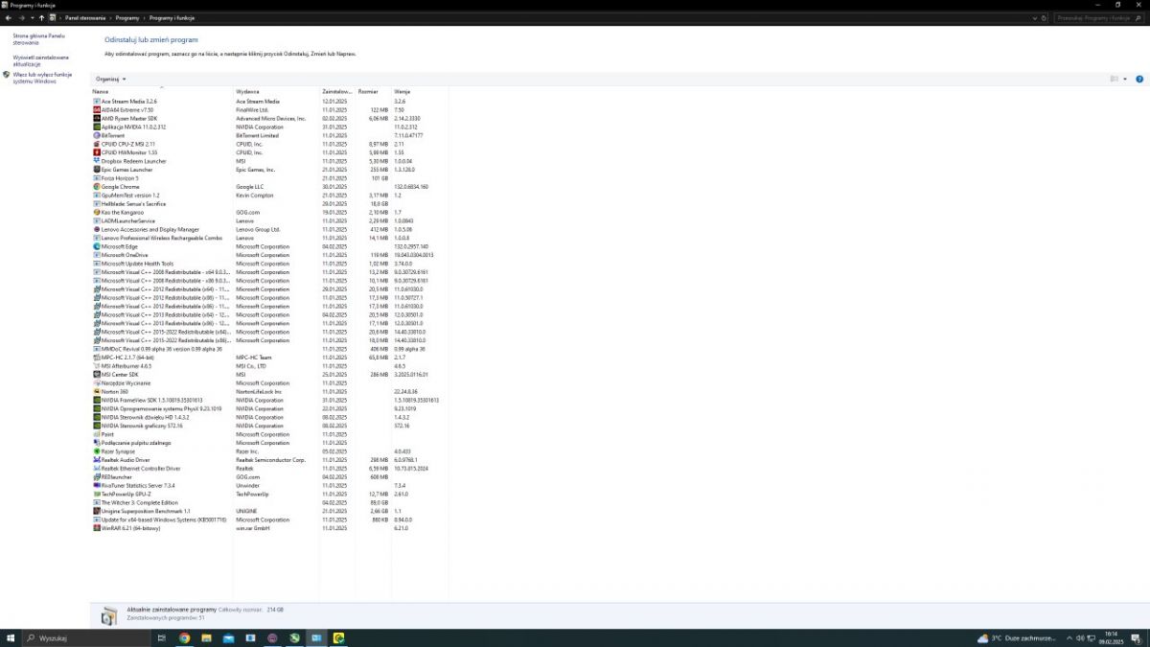Image resolution: width=1150 pixels, height=647 pixels.
Task: Click the blue Help question mark icon
Action: coord(1139,78)
